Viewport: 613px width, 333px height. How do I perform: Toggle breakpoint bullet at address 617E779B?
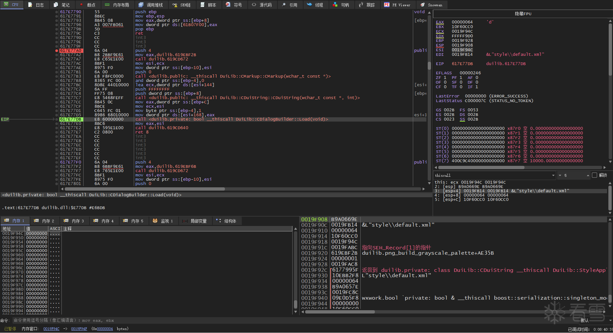pos(57,29)
